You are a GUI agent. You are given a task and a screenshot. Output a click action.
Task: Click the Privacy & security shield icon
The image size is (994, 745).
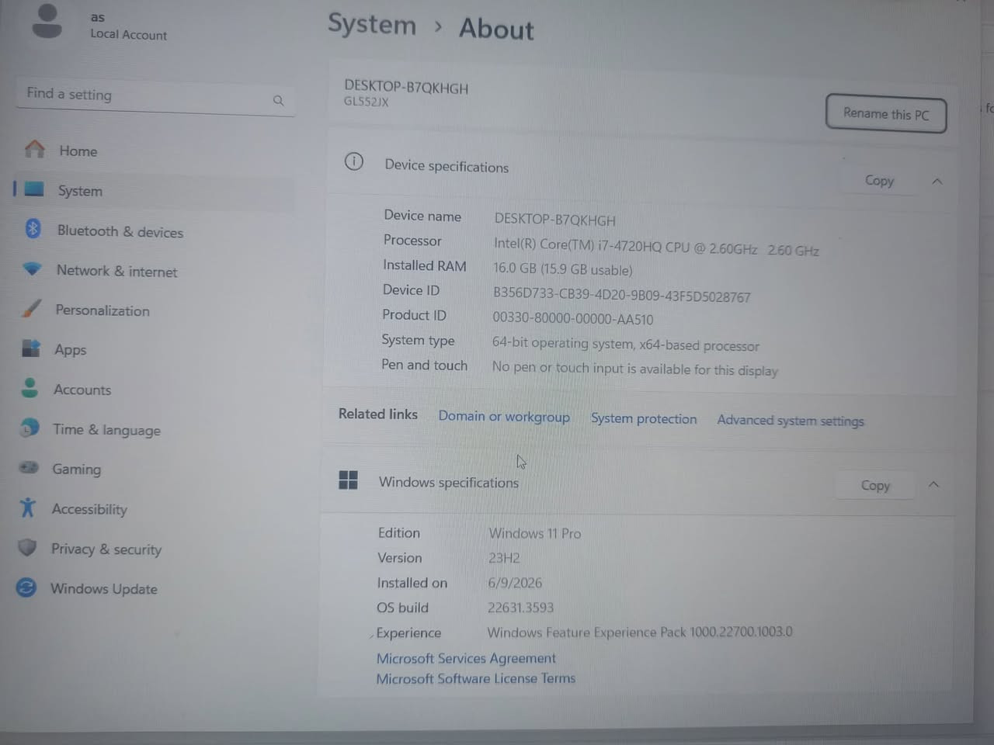pos(27,547)
